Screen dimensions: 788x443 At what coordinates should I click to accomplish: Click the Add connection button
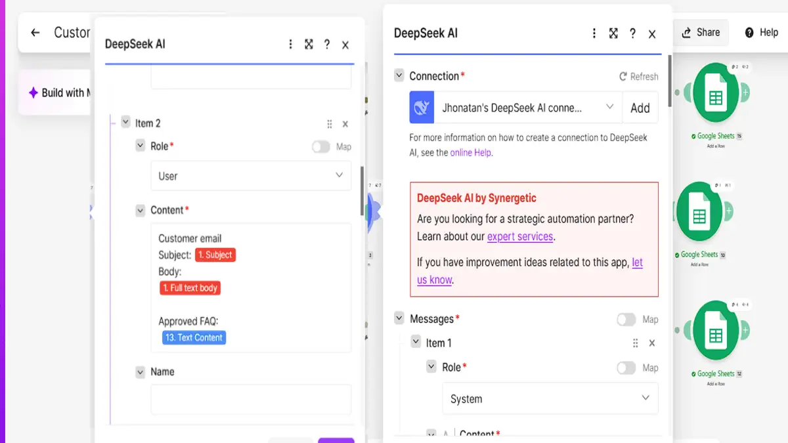(640, 108)
